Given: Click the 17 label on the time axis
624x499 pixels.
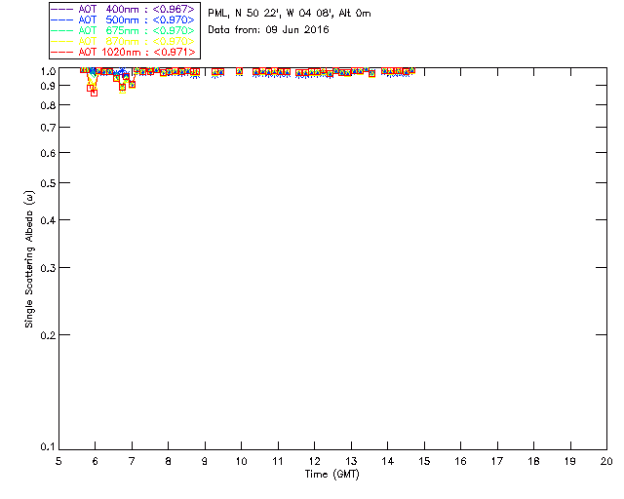Looking at the screenshot, I should (x=497, y=461).
